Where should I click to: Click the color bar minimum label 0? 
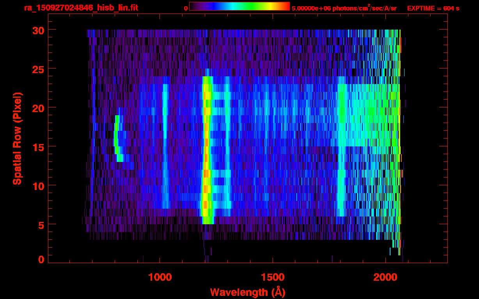pos(186,8)
